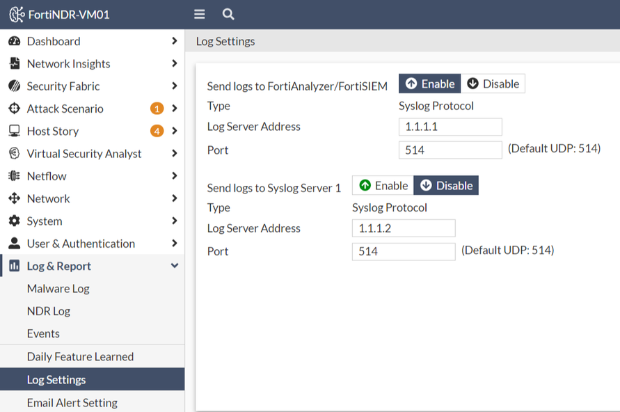Click the Security Fabric icon
620x412 pixels.
pyautogui.click(x=14, y=86)
